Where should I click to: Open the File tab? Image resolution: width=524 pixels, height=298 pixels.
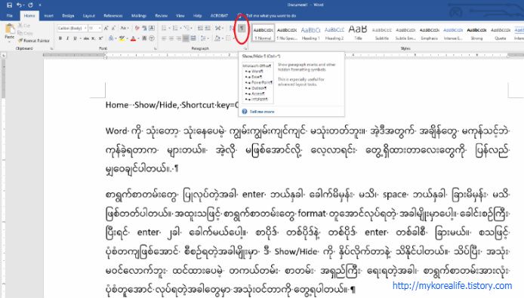[x=10, y=16]
